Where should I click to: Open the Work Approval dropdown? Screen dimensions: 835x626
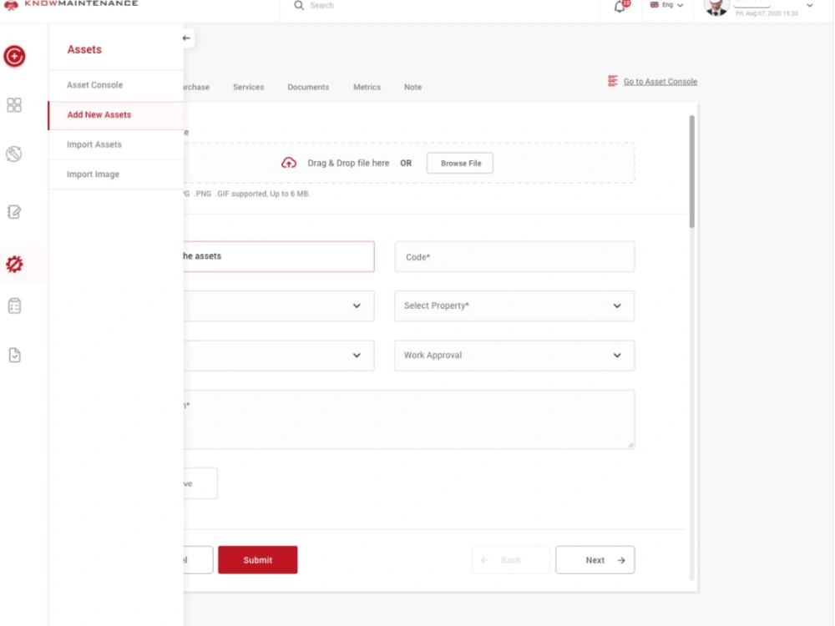point(514,355)
